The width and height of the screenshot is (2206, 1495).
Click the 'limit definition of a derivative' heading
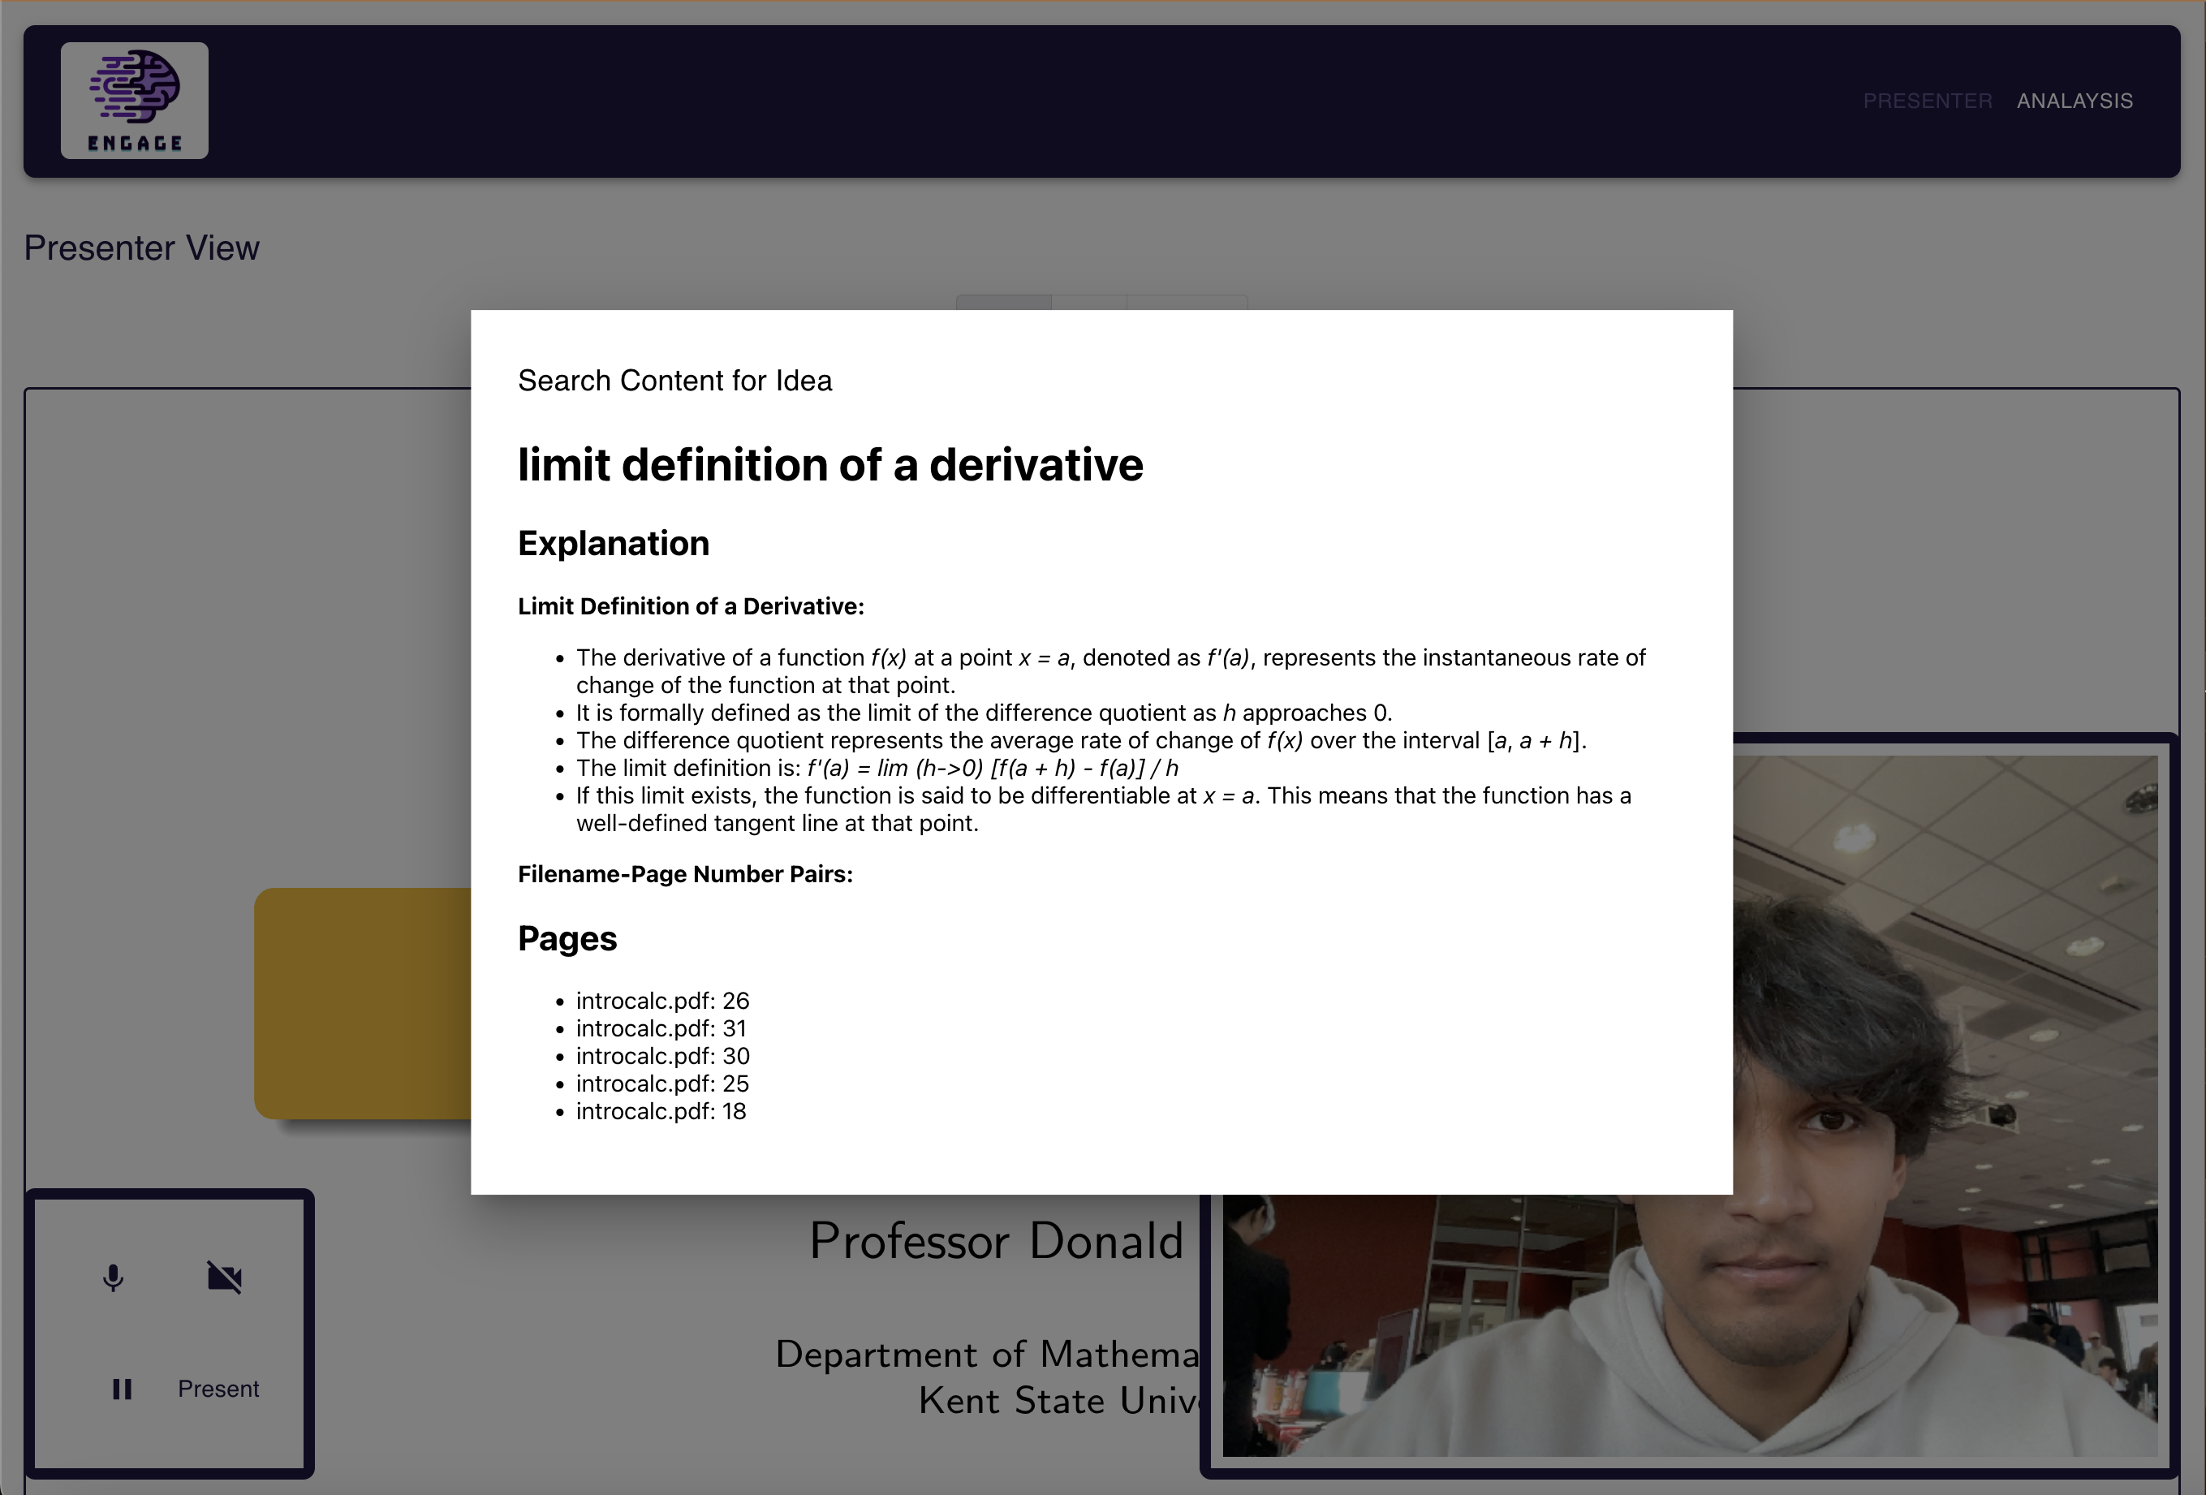(829, 465)
